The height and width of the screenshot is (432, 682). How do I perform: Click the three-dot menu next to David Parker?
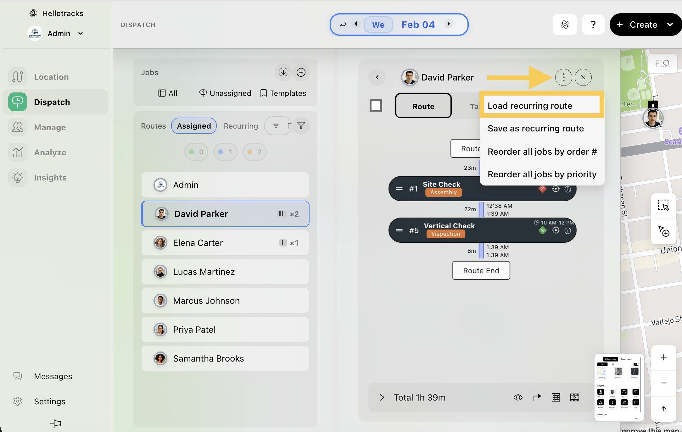563,77
